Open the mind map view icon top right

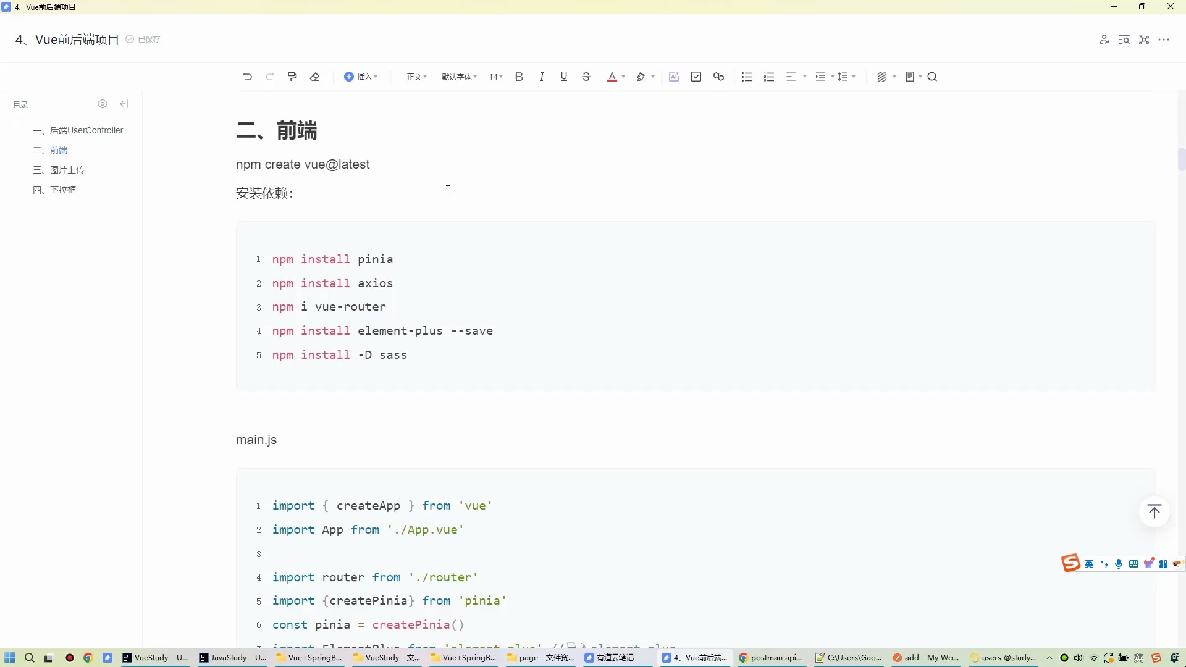coord(1144,39)
